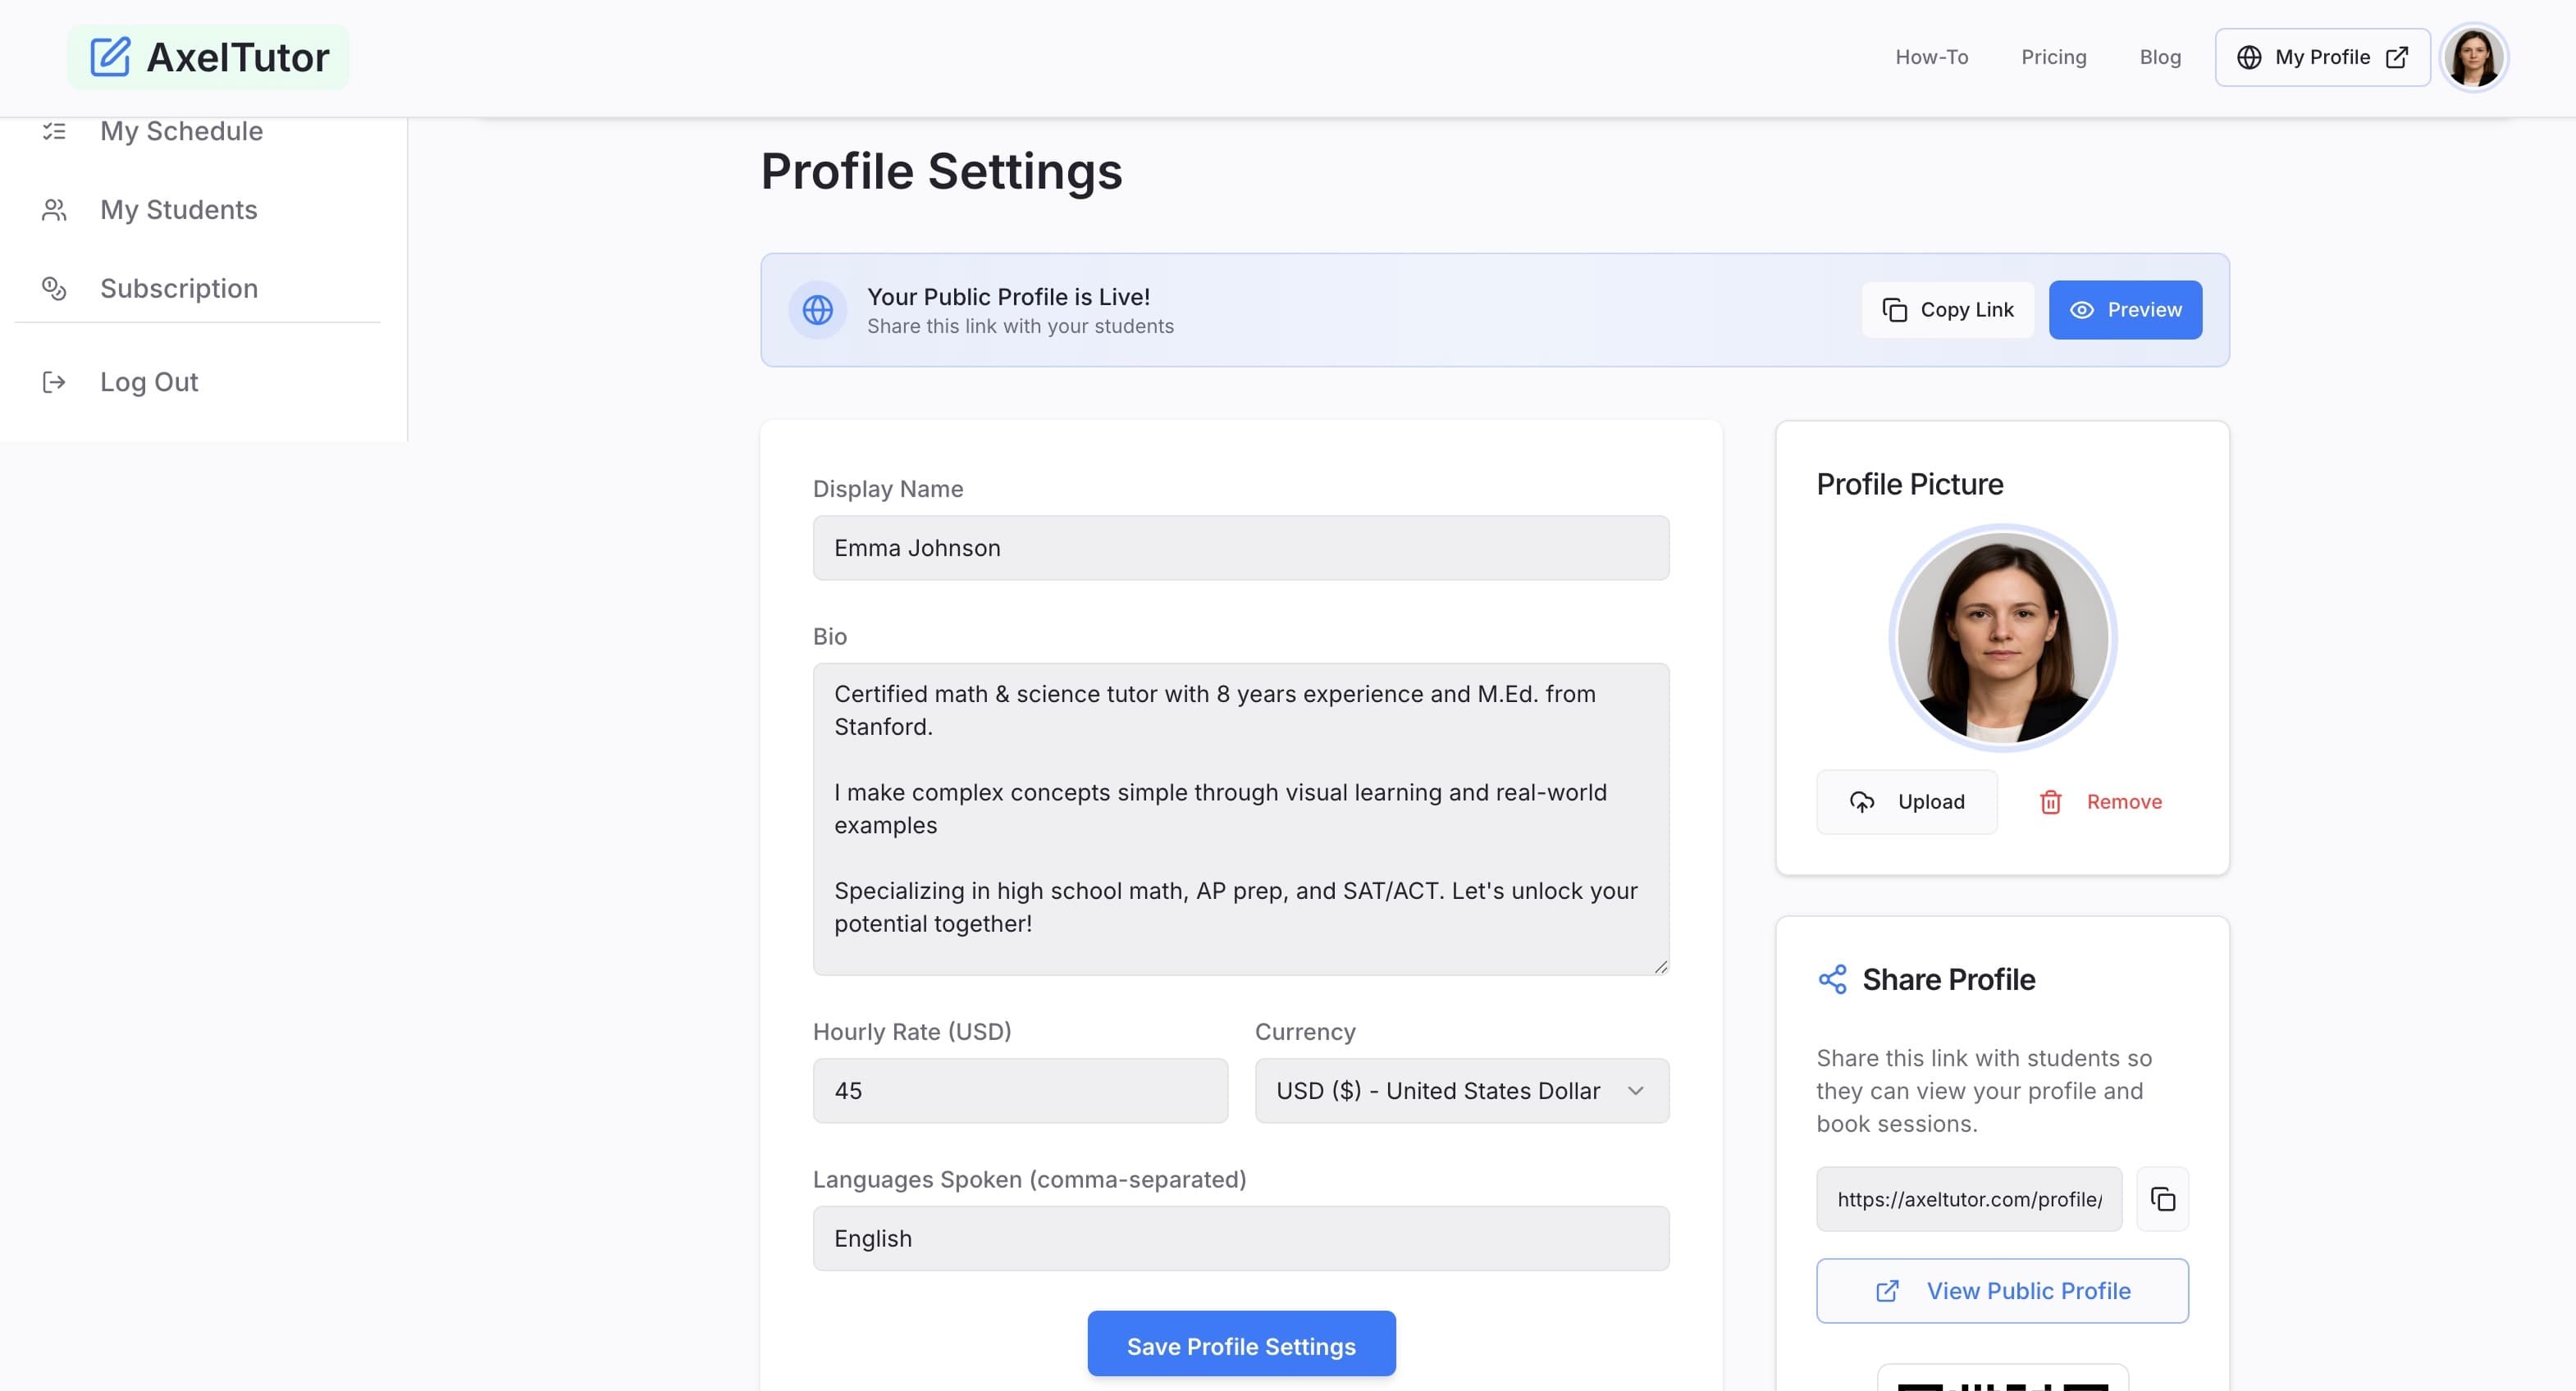Select the My Students sidebar icon
This screenshot has width=2576, height=1391.
click(53, 210)
